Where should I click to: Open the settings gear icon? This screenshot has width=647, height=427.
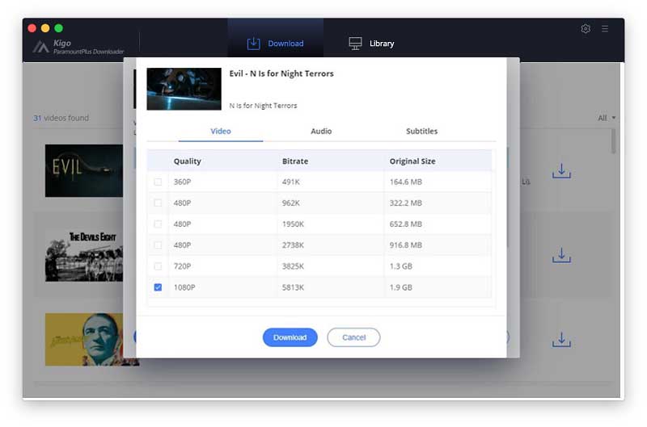pos(585,28)
